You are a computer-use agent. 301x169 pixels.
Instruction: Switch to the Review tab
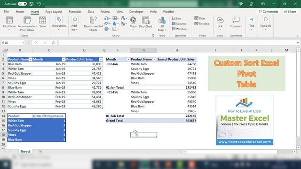(x=105, y=12)
